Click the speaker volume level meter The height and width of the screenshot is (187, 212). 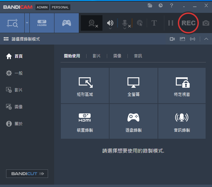[117, 23]
